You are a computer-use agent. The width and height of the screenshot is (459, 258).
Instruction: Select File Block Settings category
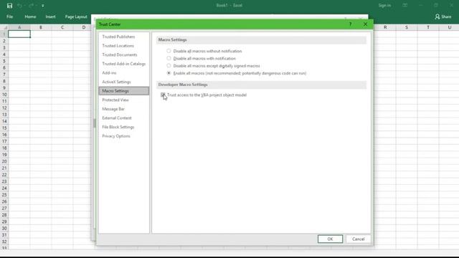pyautogui.click(x=124, y=127)
